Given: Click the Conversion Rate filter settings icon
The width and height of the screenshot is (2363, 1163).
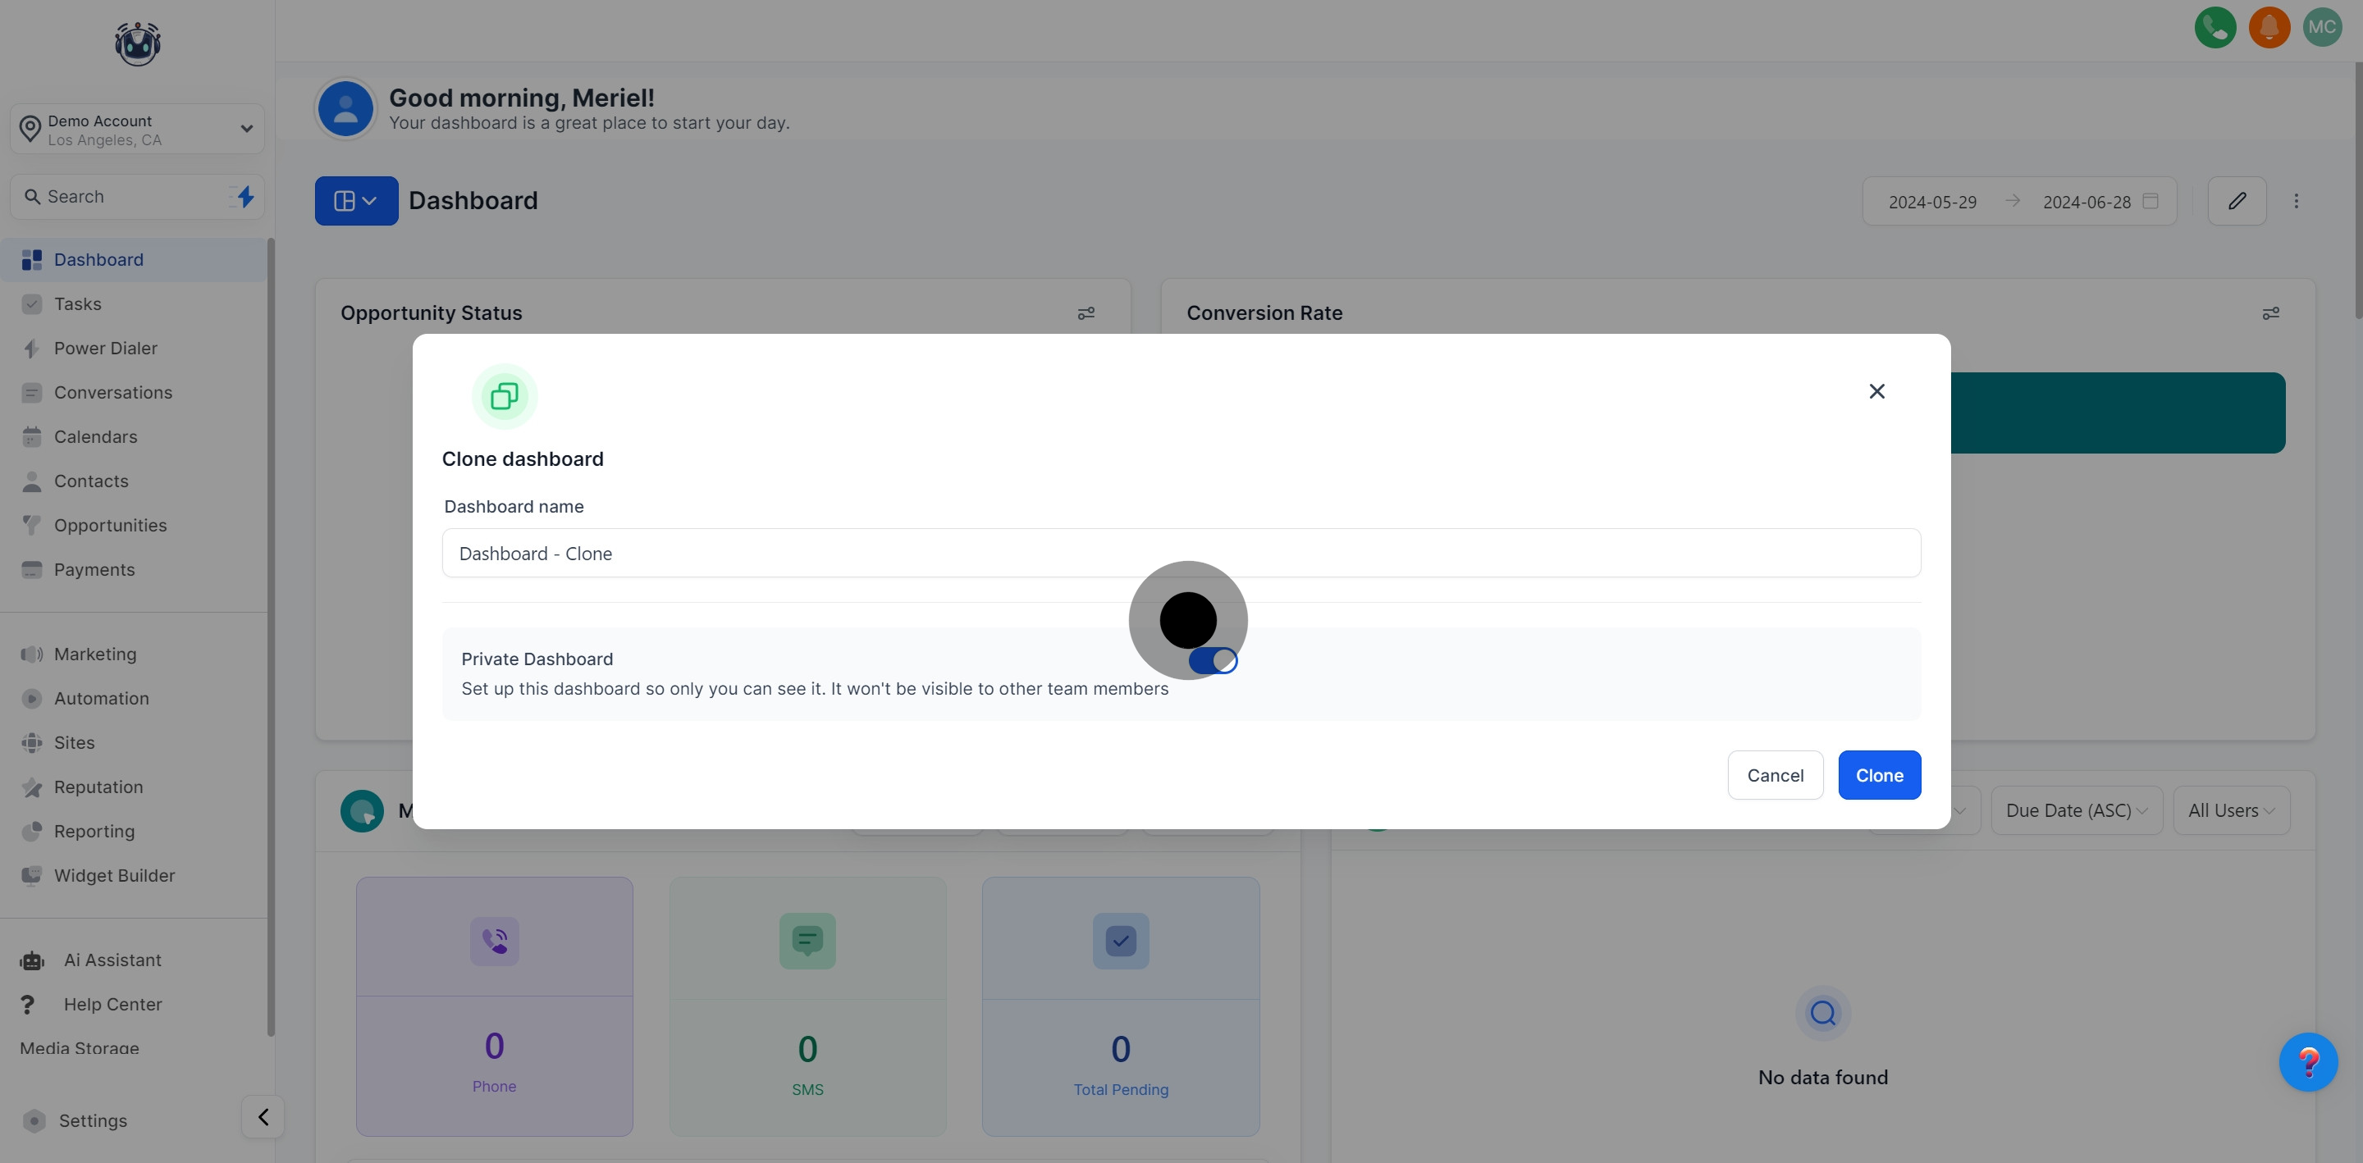Looking at the screenshot, I should (2270, 313).
